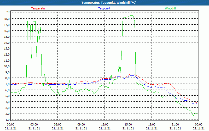Viewport: 209px width, 131px height.
Task: Click the red temperature peak near 15:30
Action: click(x=132, y=74)
